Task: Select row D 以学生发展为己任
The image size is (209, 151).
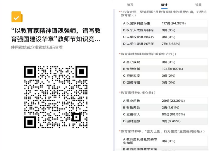Action: 164,44
